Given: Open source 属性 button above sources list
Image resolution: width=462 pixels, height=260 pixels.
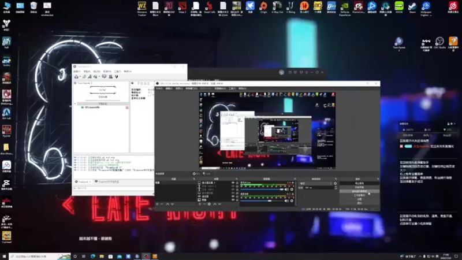Looking at the screenshot, I should (x=196, y=174).
